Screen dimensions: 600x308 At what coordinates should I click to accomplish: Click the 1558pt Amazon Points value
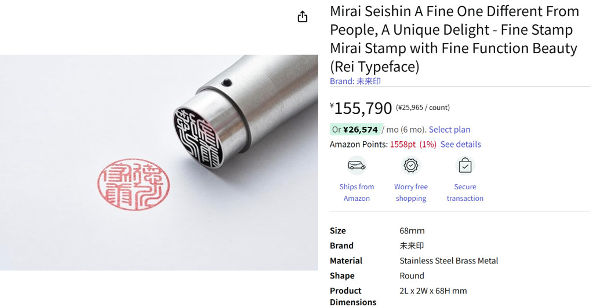point(402,145)
